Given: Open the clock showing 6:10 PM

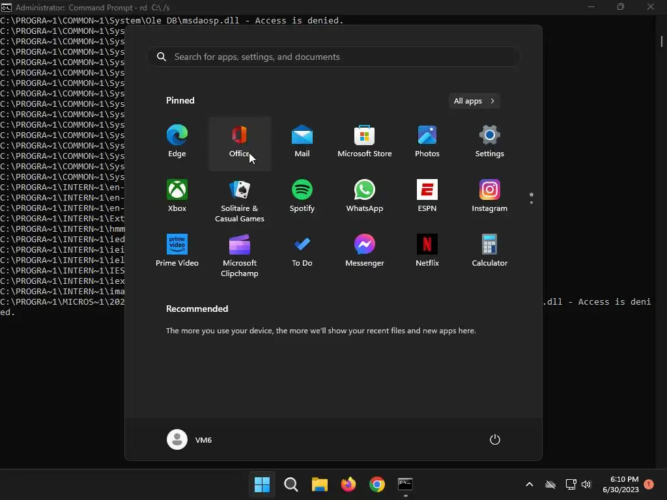Looking at the screenshot, I should [x=621, y=484].
